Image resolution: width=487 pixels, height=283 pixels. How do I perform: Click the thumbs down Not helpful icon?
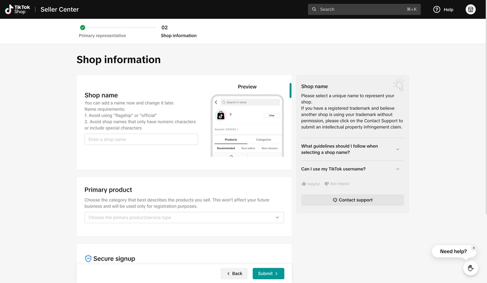click(326, 184)
